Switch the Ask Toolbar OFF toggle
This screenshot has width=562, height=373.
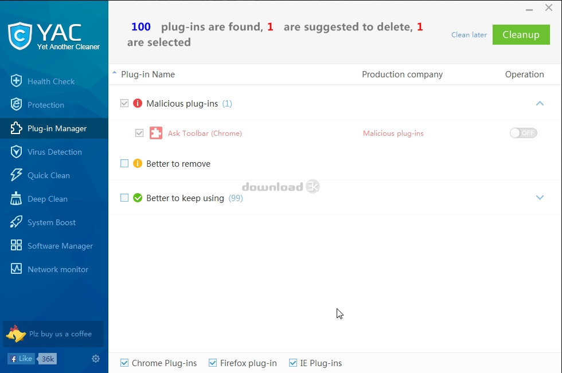[x=523, y=133]
